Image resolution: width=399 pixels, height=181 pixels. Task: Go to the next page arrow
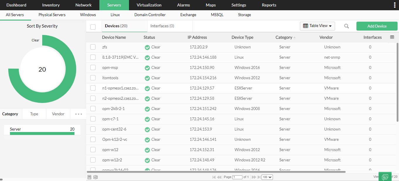tap(254, 177)
